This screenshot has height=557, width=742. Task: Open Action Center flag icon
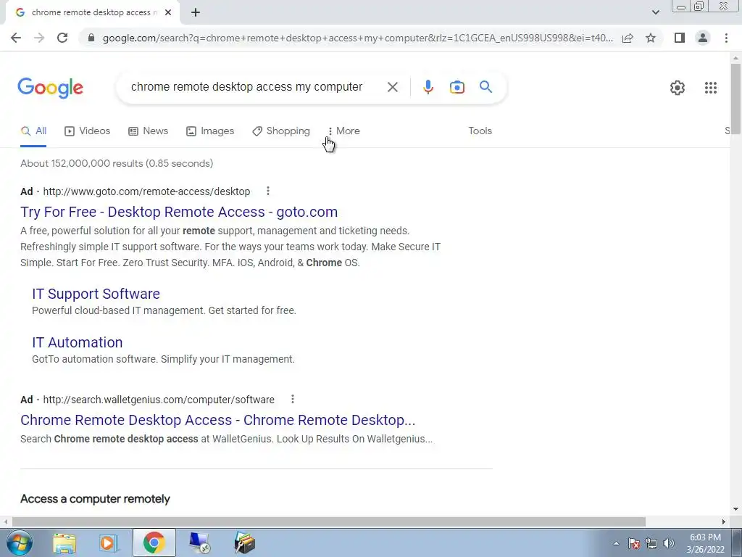pos(634,543)
